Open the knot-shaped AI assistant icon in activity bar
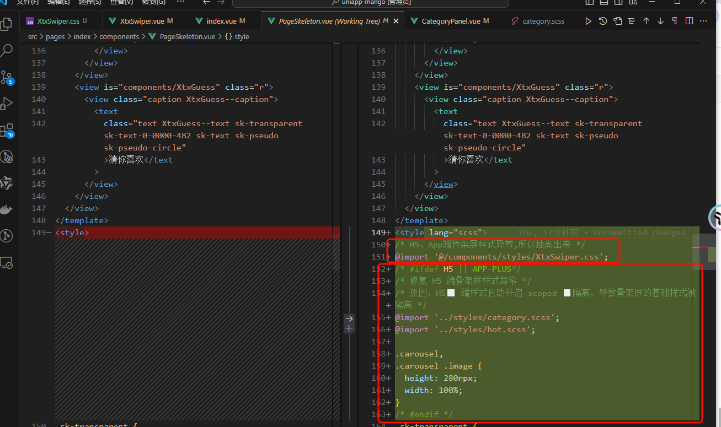The width and height of the screenshot is (721, 427). (7, 183)
